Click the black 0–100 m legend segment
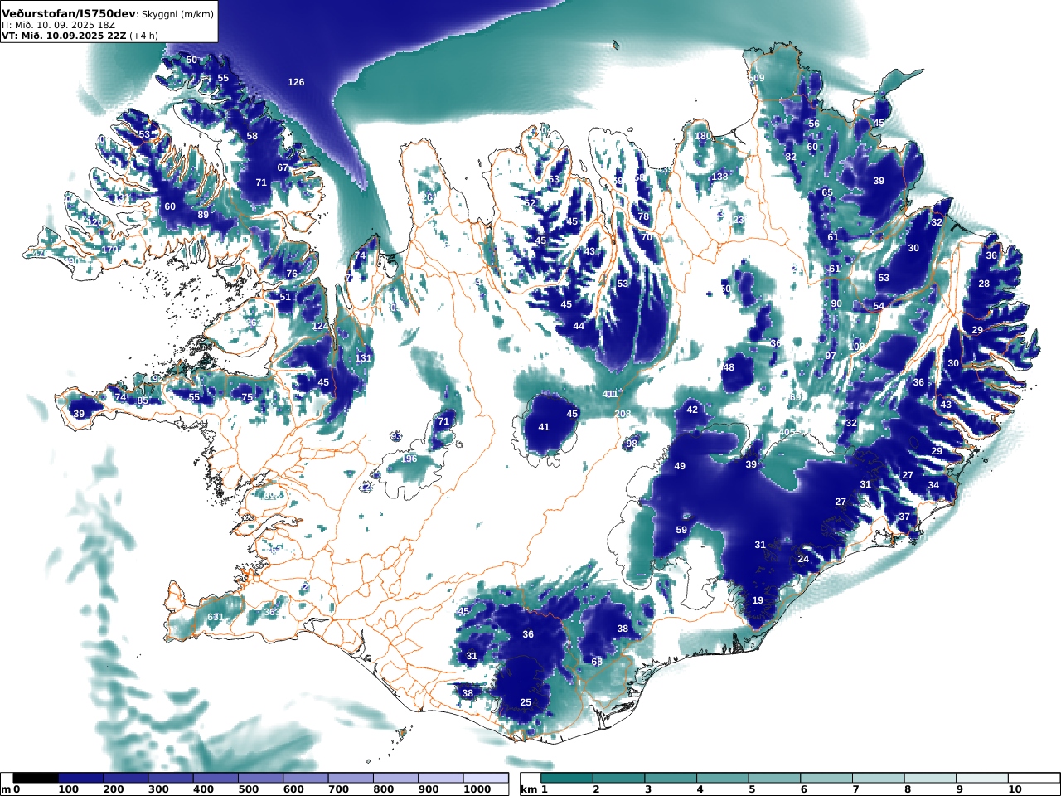The height and width of the screenshot is (796, 1061). [x=36, y=778]
